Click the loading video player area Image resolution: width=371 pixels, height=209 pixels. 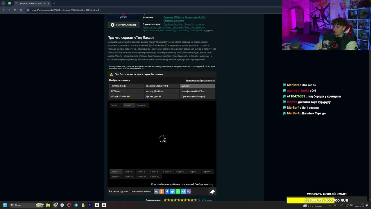162,139
